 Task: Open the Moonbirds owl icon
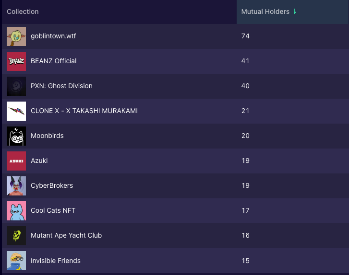[16, 136]
